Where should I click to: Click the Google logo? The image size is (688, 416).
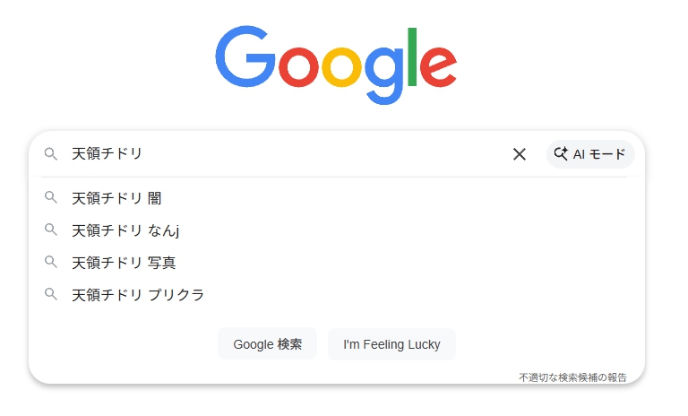[x=336, y=65]
